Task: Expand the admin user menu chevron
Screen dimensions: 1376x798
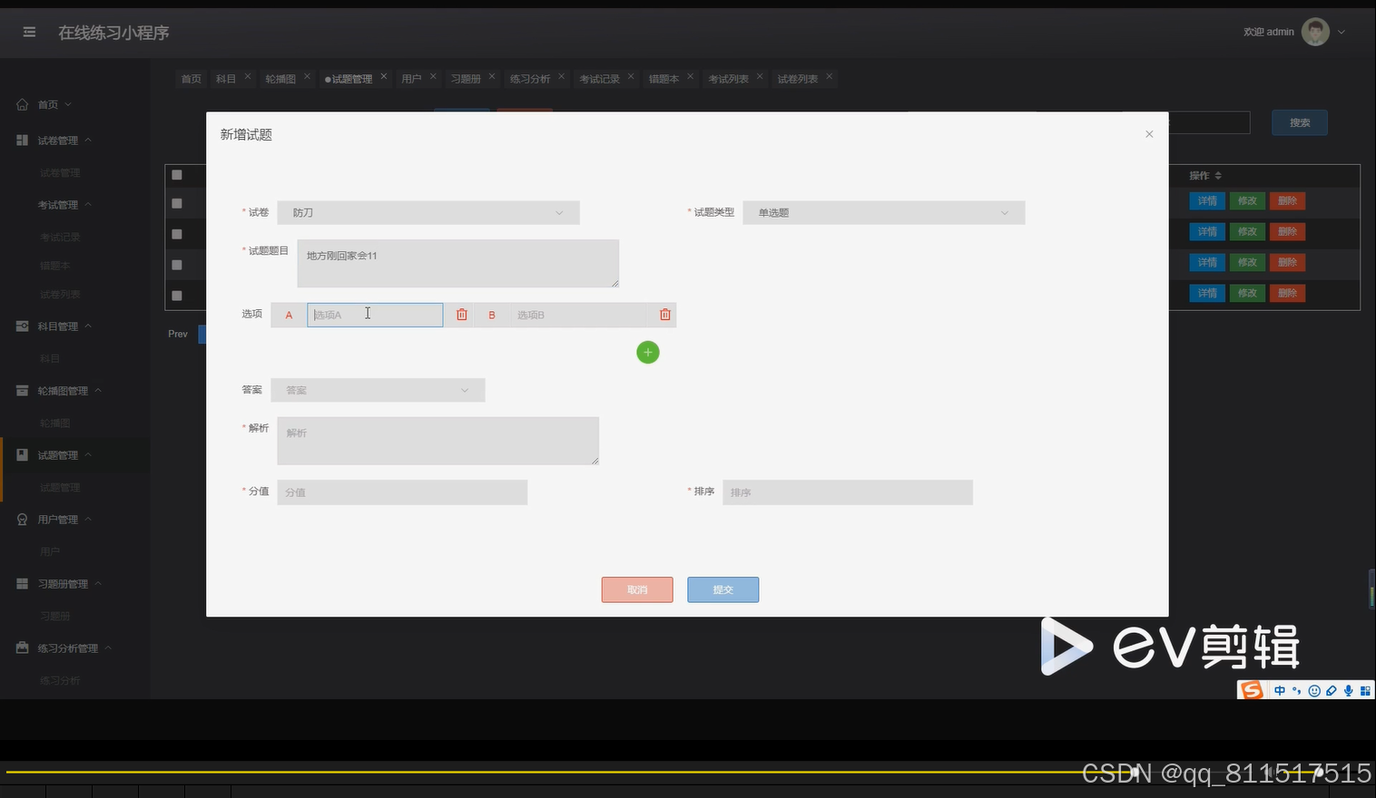Action: pos(1342,33)
